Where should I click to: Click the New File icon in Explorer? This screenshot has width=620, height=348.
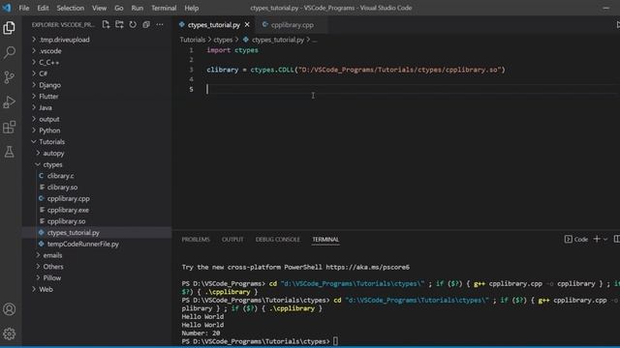point(106,24)
